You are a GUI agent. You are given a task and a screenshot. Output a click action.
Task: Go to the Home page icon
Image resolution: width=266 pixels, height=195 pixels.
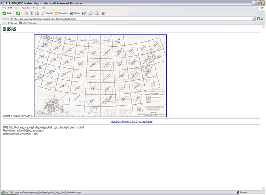pyautogui.click(x=37, y=13)
